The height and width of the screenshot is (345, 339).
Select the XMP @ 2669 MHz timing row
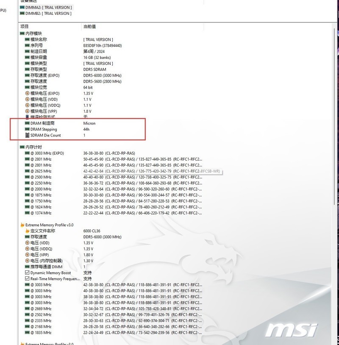(113, 309)
